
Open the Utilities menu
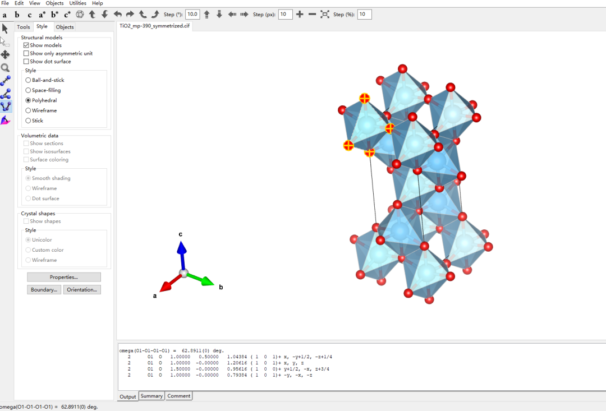pyautogui.click(x=77, y=3)
